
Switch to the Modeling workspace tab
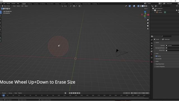click(30, 4)
